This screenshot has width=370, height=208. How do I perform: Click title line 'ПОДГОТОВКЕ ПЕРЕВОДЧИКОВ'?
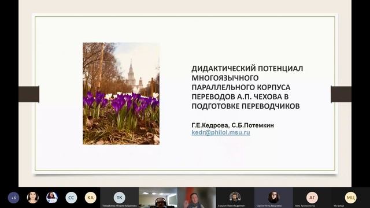[x=246, y=106]
